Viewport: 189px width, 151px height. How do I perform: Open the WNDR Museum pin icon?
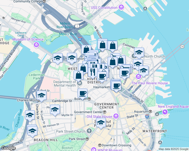(x=93, y=149)
